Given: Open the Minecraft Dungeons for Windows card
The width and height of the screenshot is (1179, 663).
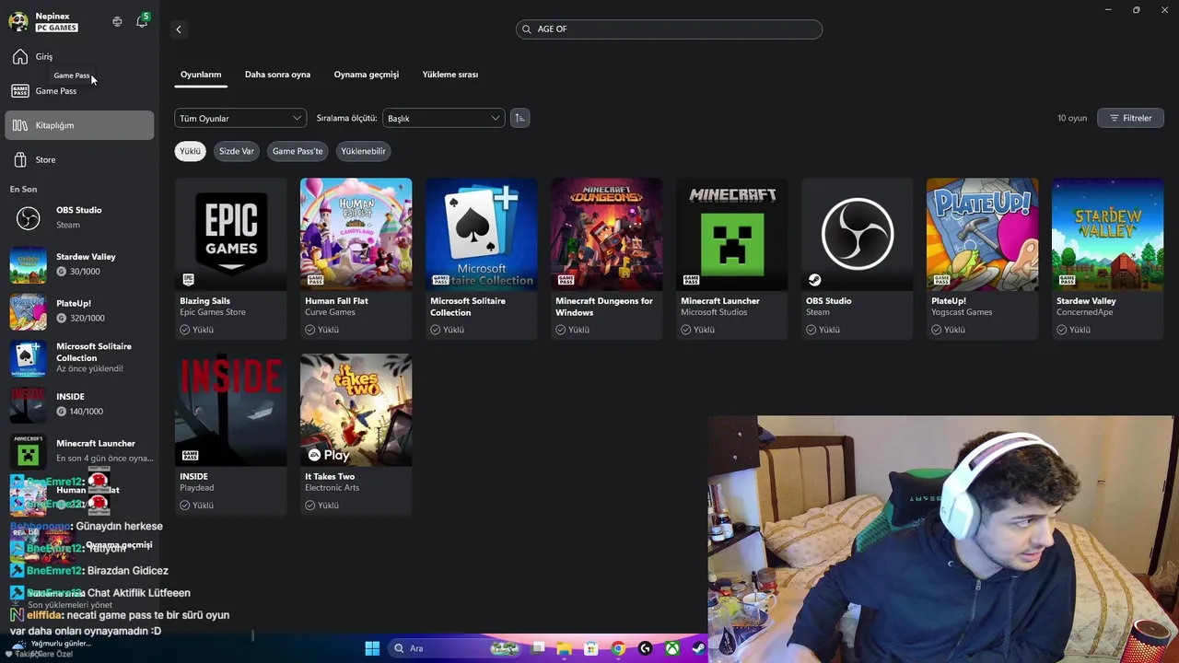Looking at the screenshot, I should tap(606, 259).
